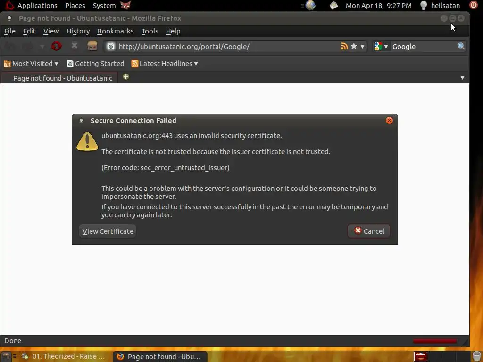483x362 pixels.
Task: Open the Most Visited bookmarks dropdown
Action: (31, 64)
